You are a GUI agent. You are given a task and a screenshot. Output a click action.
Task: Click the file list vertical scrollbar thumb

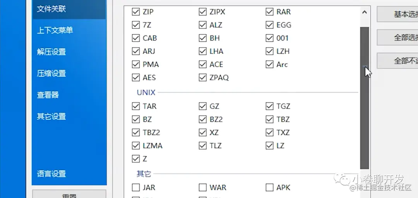point(364,97)
